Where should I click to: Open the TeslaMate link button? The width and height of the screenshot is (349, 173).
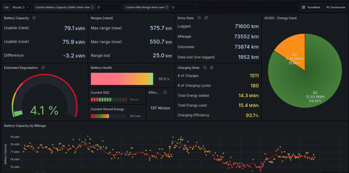point(311,7)
